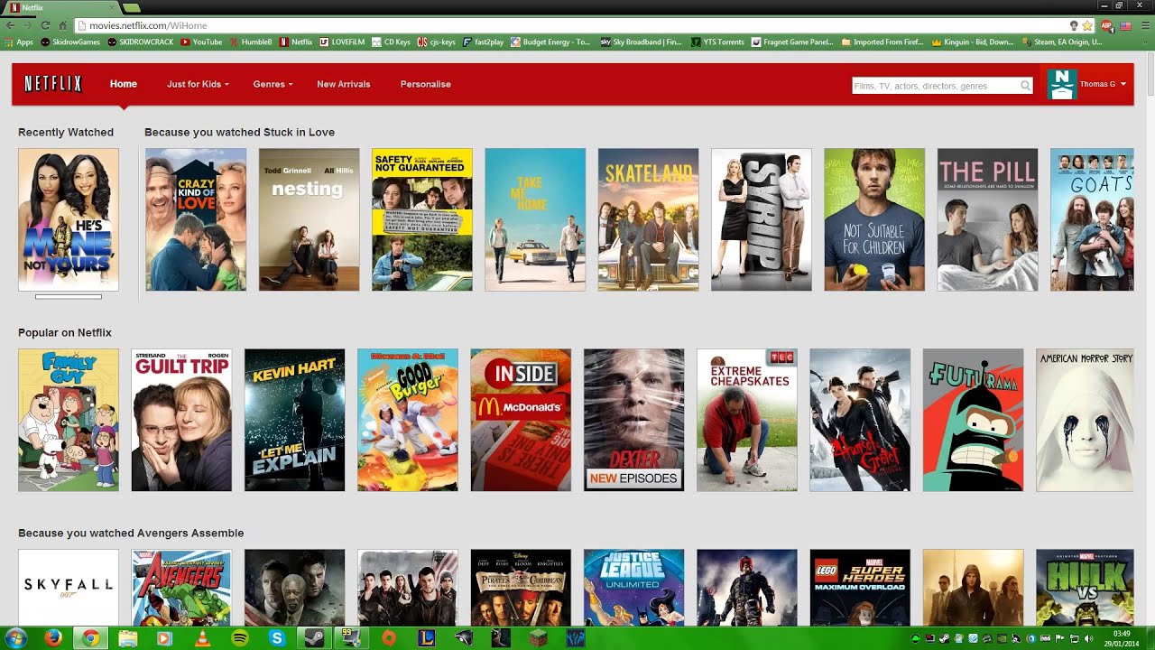Open the Windows Start menu
This screenshot has width=1155, height=650.
point(15,638)
